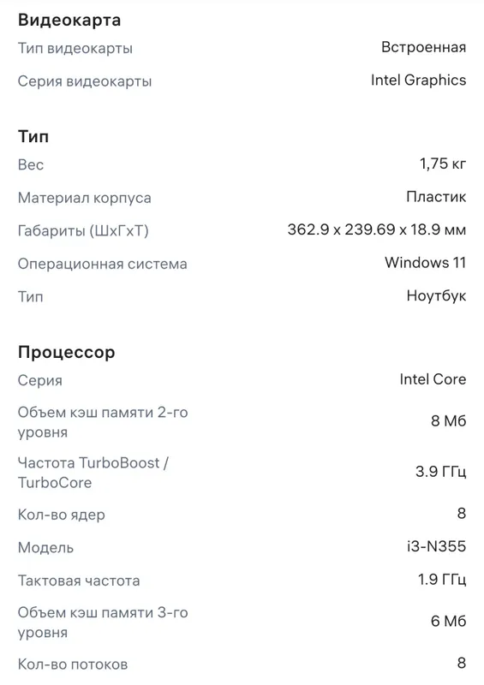Click the 1,75 кг weight value
This screenshot has width=484, height=685.
[x=443, y=164]
